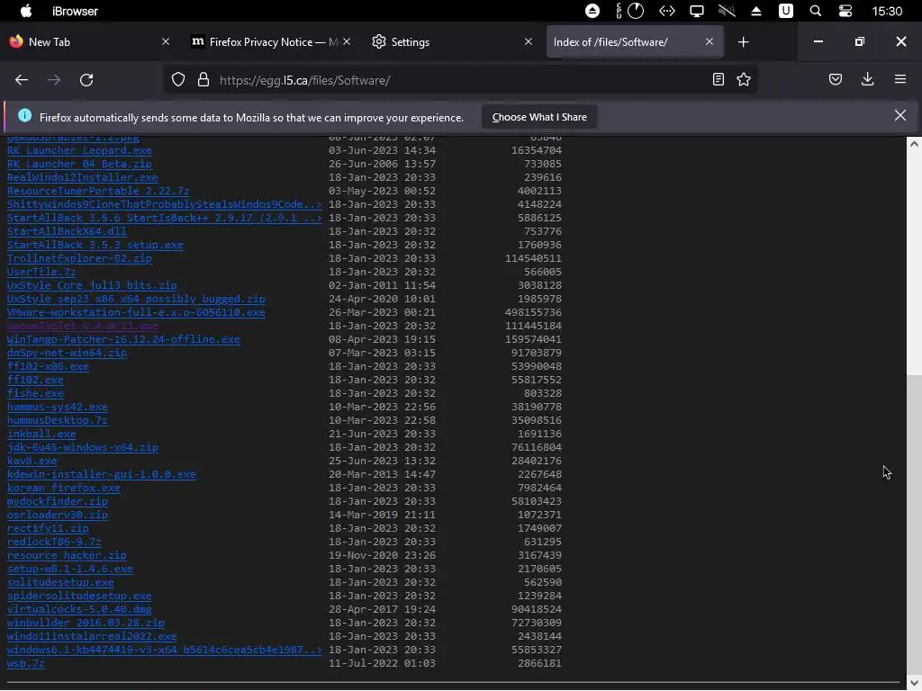Download kdewin-installer-gui-1.0.0.exe
Screen dimensions: 922x691
tap(101, 475)
